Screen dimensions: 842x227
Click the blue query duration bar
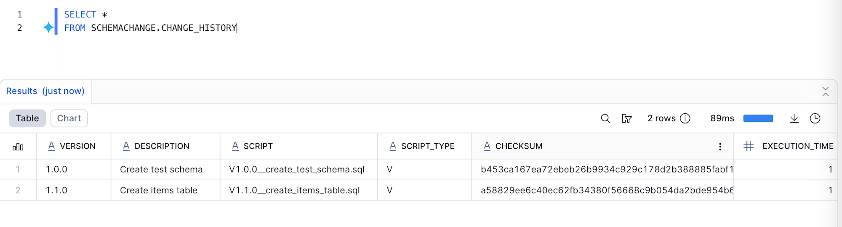coord(758,118)
